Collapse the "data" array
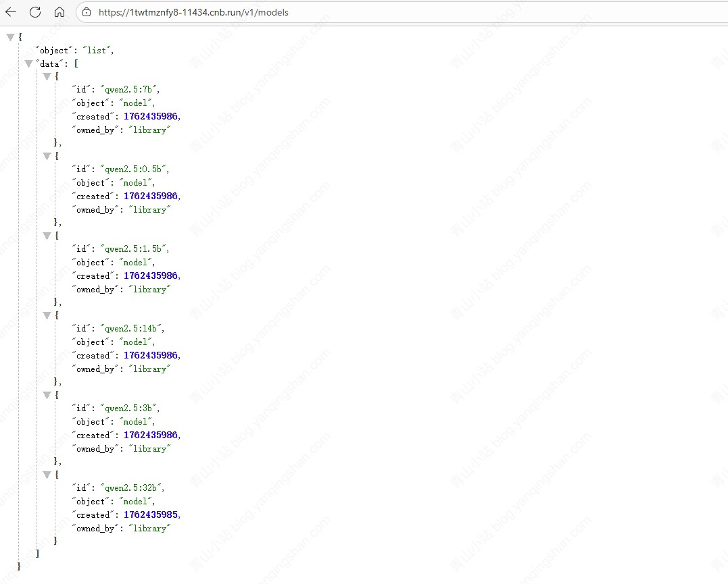Image resolution: width=728 pixels, height=584 pixels. 28,63
